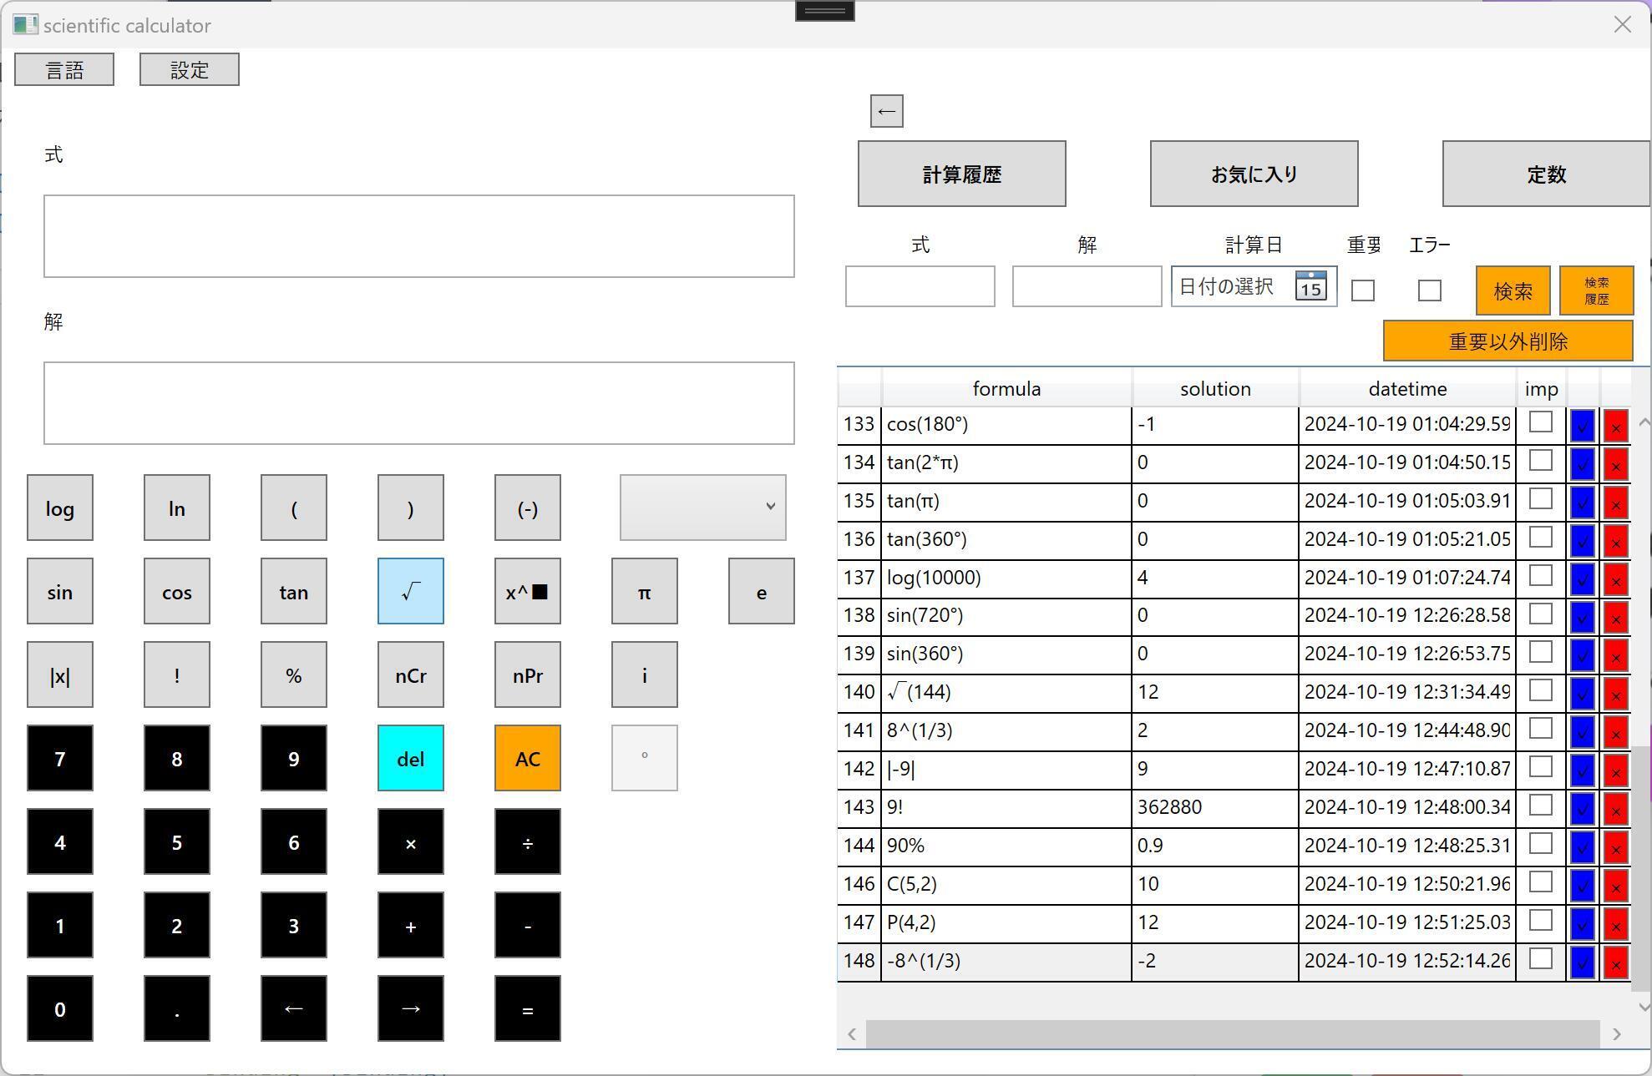Viewport: 1652px width, 1076px height.
Task: Click the 式 search input field
Action: (920, 286)
